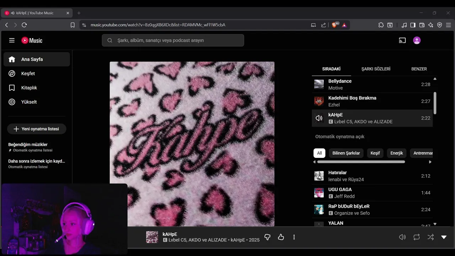Click Yeni oynatma listesi button
Viewport: 455px width, 256px height.
coord(37,129)
